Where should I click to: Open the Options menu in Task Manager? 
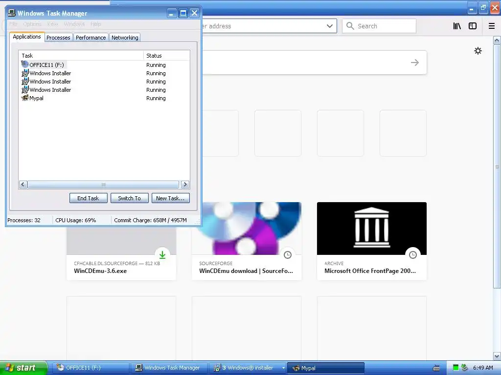click(32, 24)
